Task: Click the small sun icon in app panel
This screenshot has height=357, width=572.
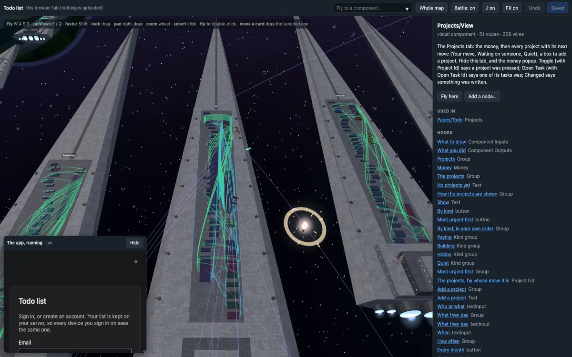Action: point(136,261)
